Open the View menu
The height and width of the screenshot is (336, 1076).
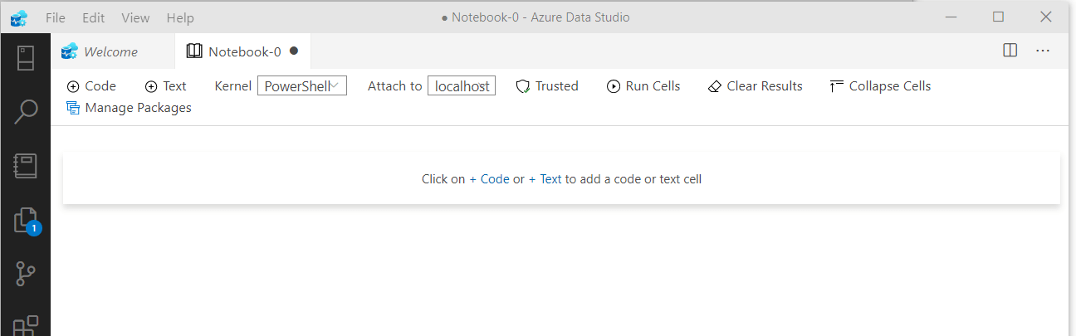click(x=135, y=17)
